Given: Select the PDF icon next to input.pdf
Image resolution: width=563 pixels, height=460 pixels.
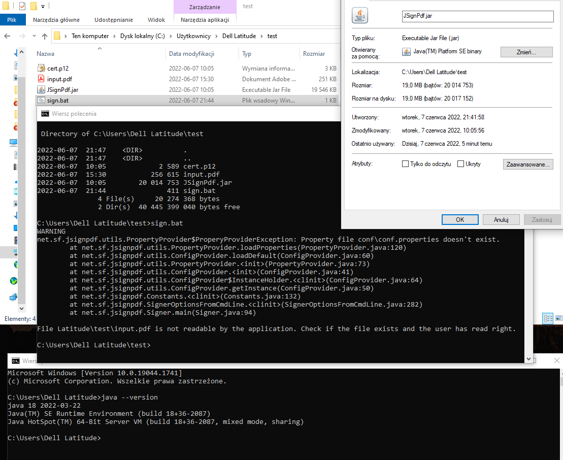Looking at the screenshot, I should point(42,79).
